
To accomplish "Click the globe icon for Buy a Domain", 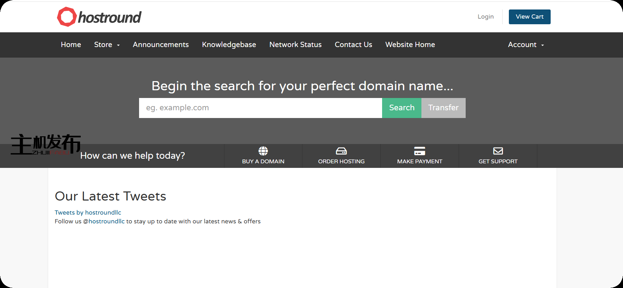I will [263, 151].
